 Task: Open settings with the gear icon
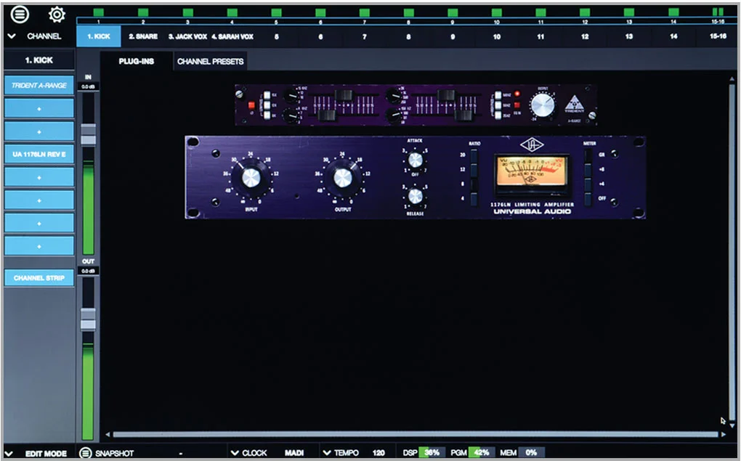(57, 15)
